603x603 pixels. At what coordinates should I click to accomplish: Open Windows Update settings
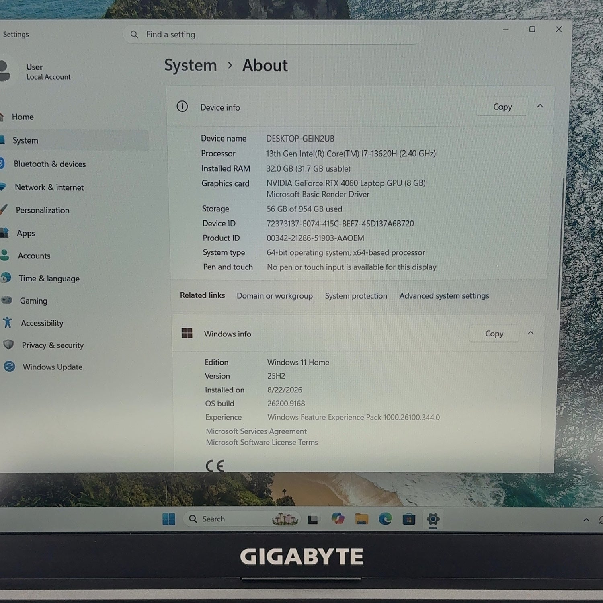tap(52, 367)
